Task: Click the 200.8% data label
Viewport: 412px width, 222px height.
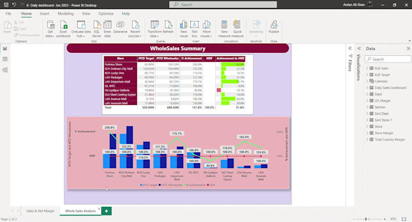Action: tap(110, 127)
